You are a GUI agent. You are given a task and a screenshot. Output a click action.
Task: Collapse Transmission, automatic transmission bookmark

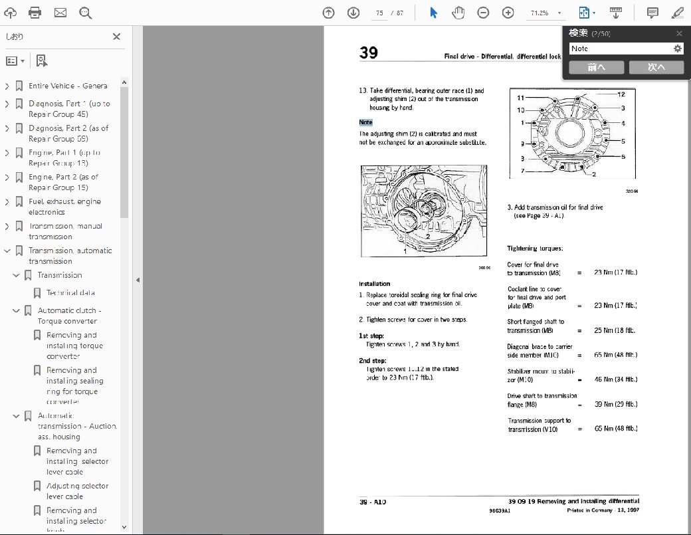[7, 251]
